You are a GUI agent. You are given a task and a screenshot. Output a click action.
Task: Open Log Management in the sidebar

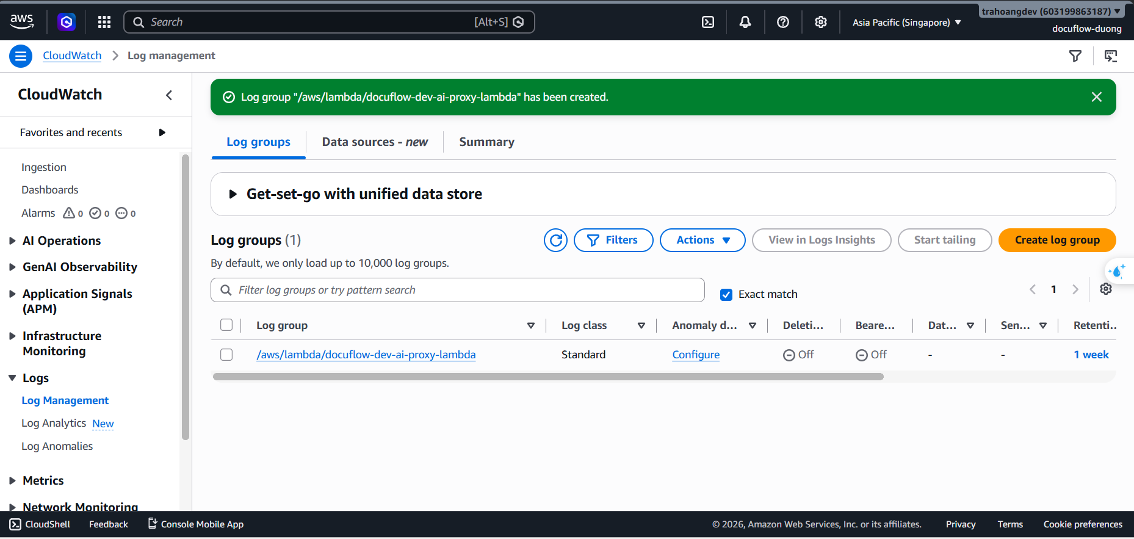pos(65,400)
